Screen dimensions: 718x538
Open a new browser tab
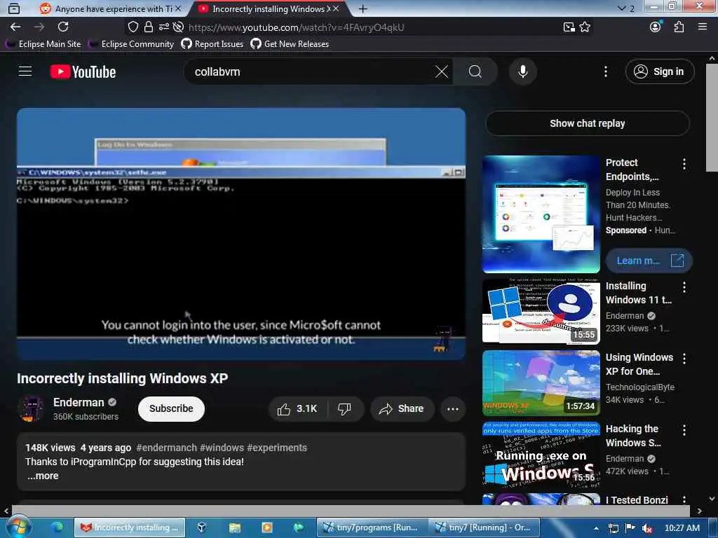point(363,8)
